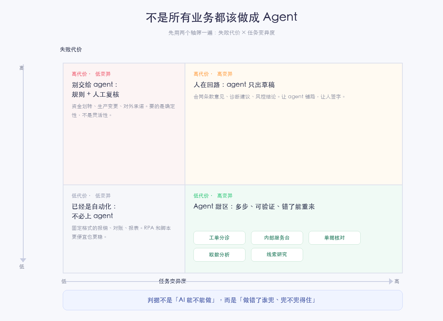Click the 线索研究 chip
Viewport: 443px width, 321px height.
pos(277,255)
